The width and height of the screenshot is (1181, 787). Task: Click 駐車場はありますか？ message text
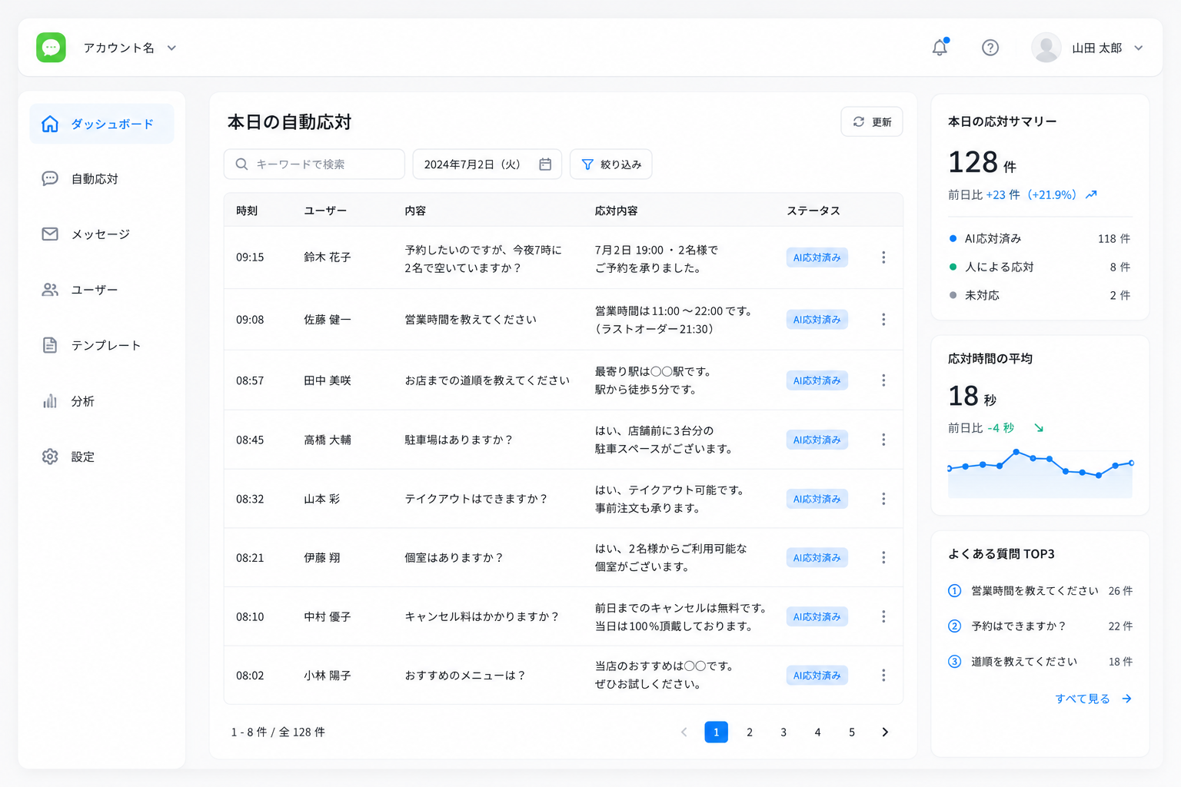458,440
